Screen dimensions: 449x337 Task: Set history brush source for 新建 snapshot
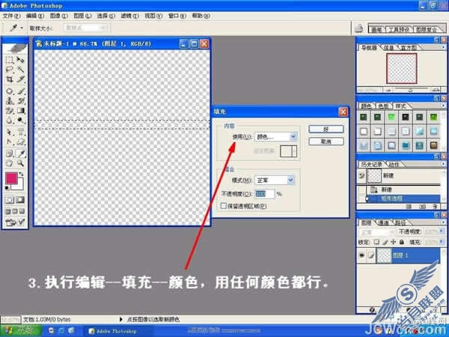point(362,176)
